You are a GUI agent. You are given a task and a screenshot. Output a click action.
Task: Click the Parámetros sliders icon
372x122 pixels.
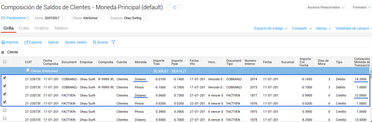pyautogui.click(x=3, y=18)
